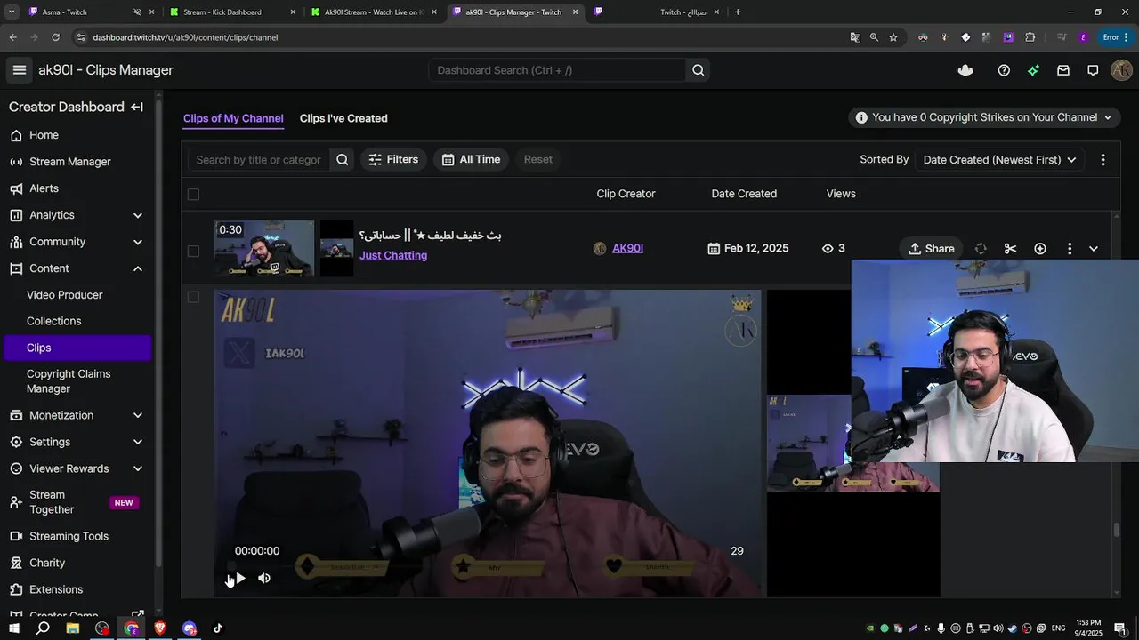Open the Brave browser in the taskbar
The width and height of the screenshot is (1139, 640).
160,628
